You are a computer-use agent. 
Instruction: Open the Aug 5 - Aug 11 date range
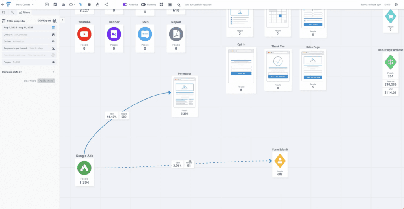click(x=30, y=28)
